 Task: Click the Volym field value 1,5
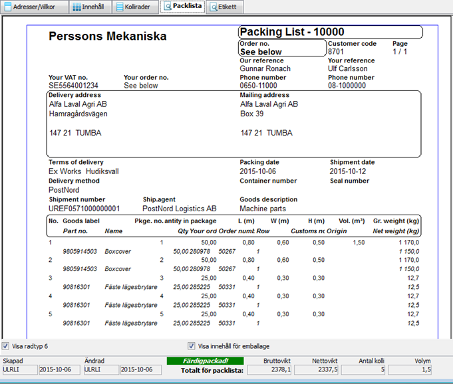coord(410,369)
